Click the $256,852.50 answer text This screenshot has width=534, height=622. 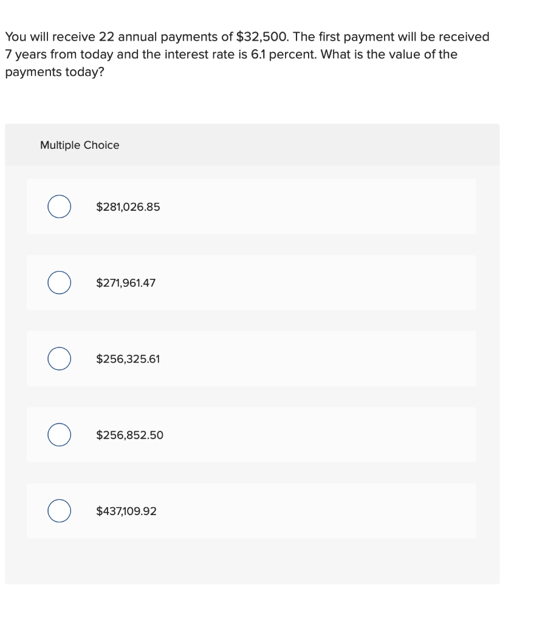[x=129, y=435]
